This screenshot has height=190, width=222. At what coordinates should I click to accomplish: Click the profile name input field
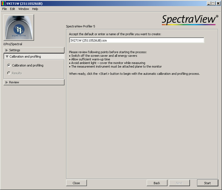(137, 40)
